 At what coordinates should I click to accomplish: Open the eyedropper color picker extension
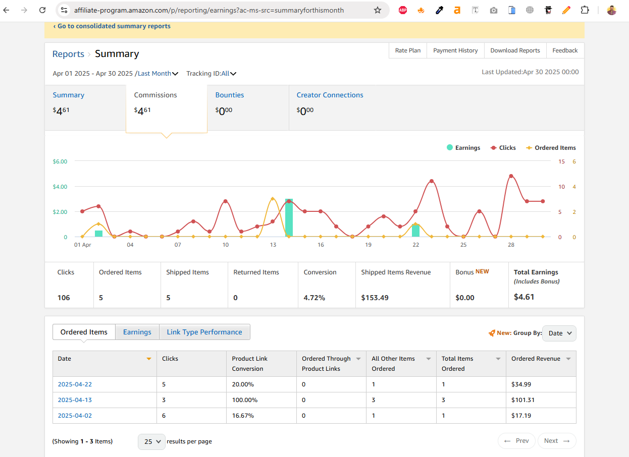[439, 10]
